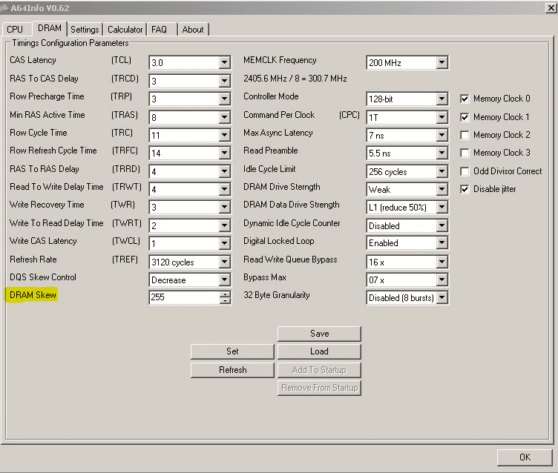Click the DRAM Skew label

pos(33,295)
